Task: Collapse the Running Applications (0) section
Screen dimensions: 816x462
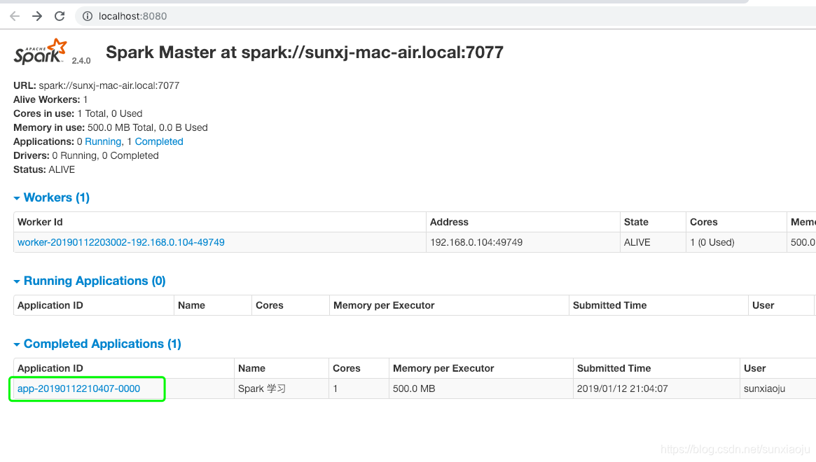Action: [x=90, y=281]
